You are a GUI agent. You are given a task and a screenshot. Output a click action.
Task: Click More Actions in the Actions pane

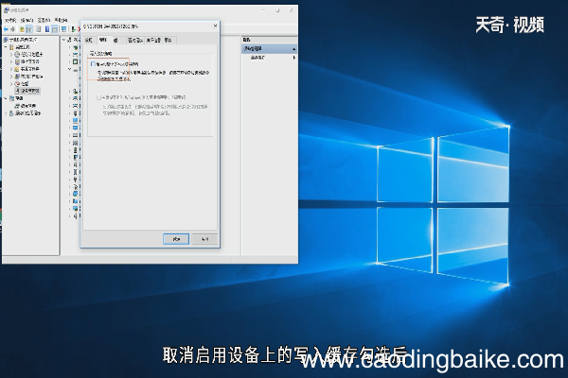(257, 58)
